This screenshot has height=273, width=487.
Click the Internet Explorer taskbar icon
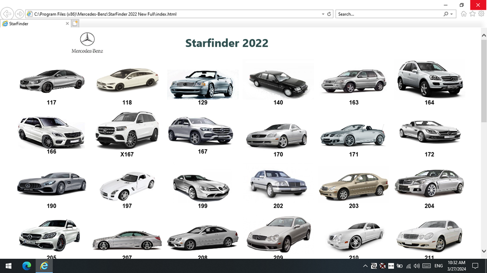pyautogui.click(x=44, y=266)
